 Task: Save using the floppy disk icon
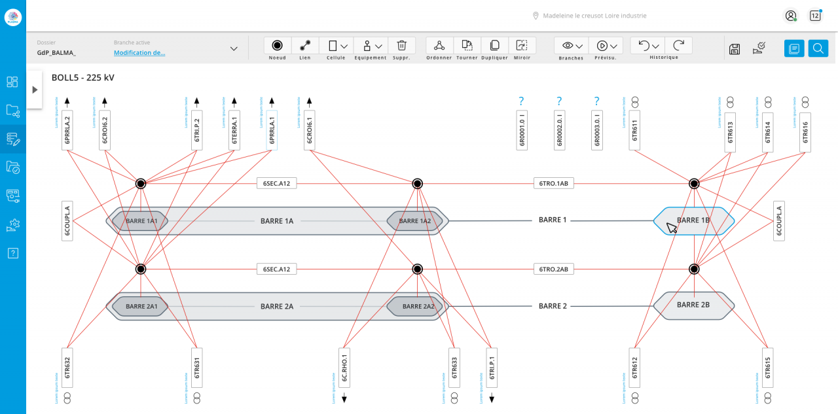pos(735,48)
